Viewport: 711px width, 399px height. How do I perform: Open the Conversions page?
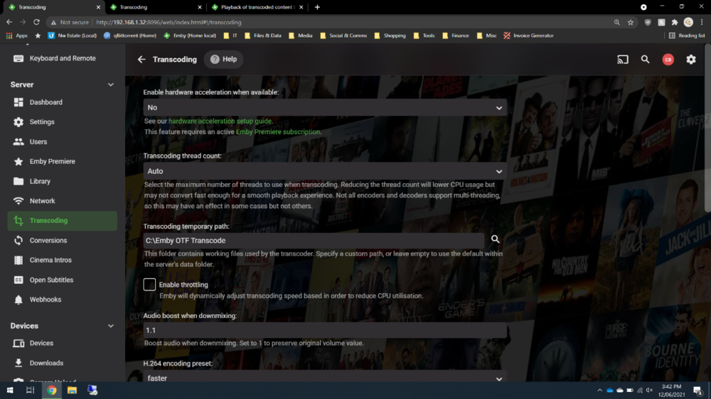point(62,241)
